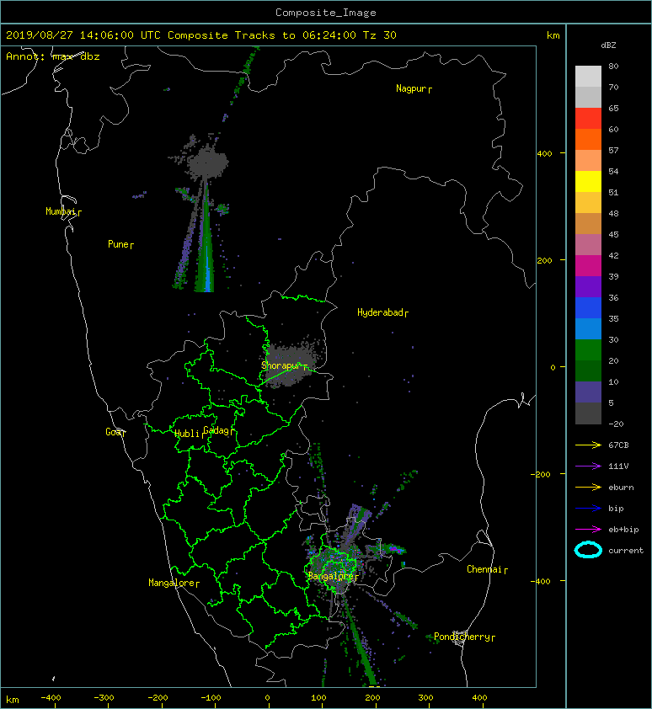This screenshot has height=709, width=652.
Task: Click the 80 value on dBZ scale
Action: click(x=613, y=66)
